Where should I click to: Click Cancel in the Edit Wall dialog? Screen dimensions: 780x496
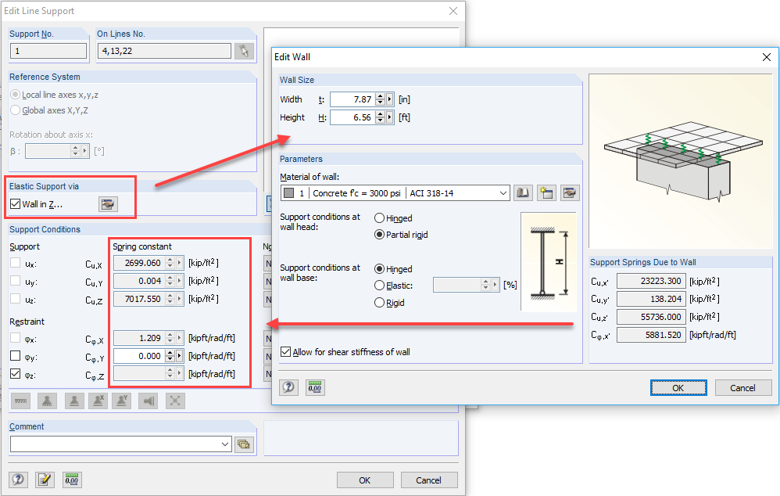(742, 388)
